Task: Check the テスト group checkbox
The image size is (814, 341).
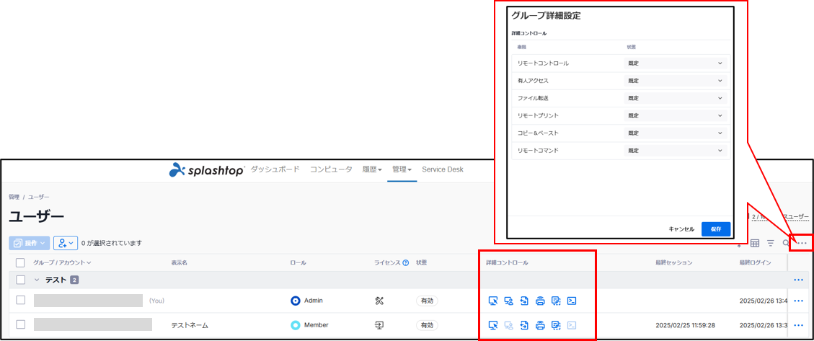Action: point(20,280)
